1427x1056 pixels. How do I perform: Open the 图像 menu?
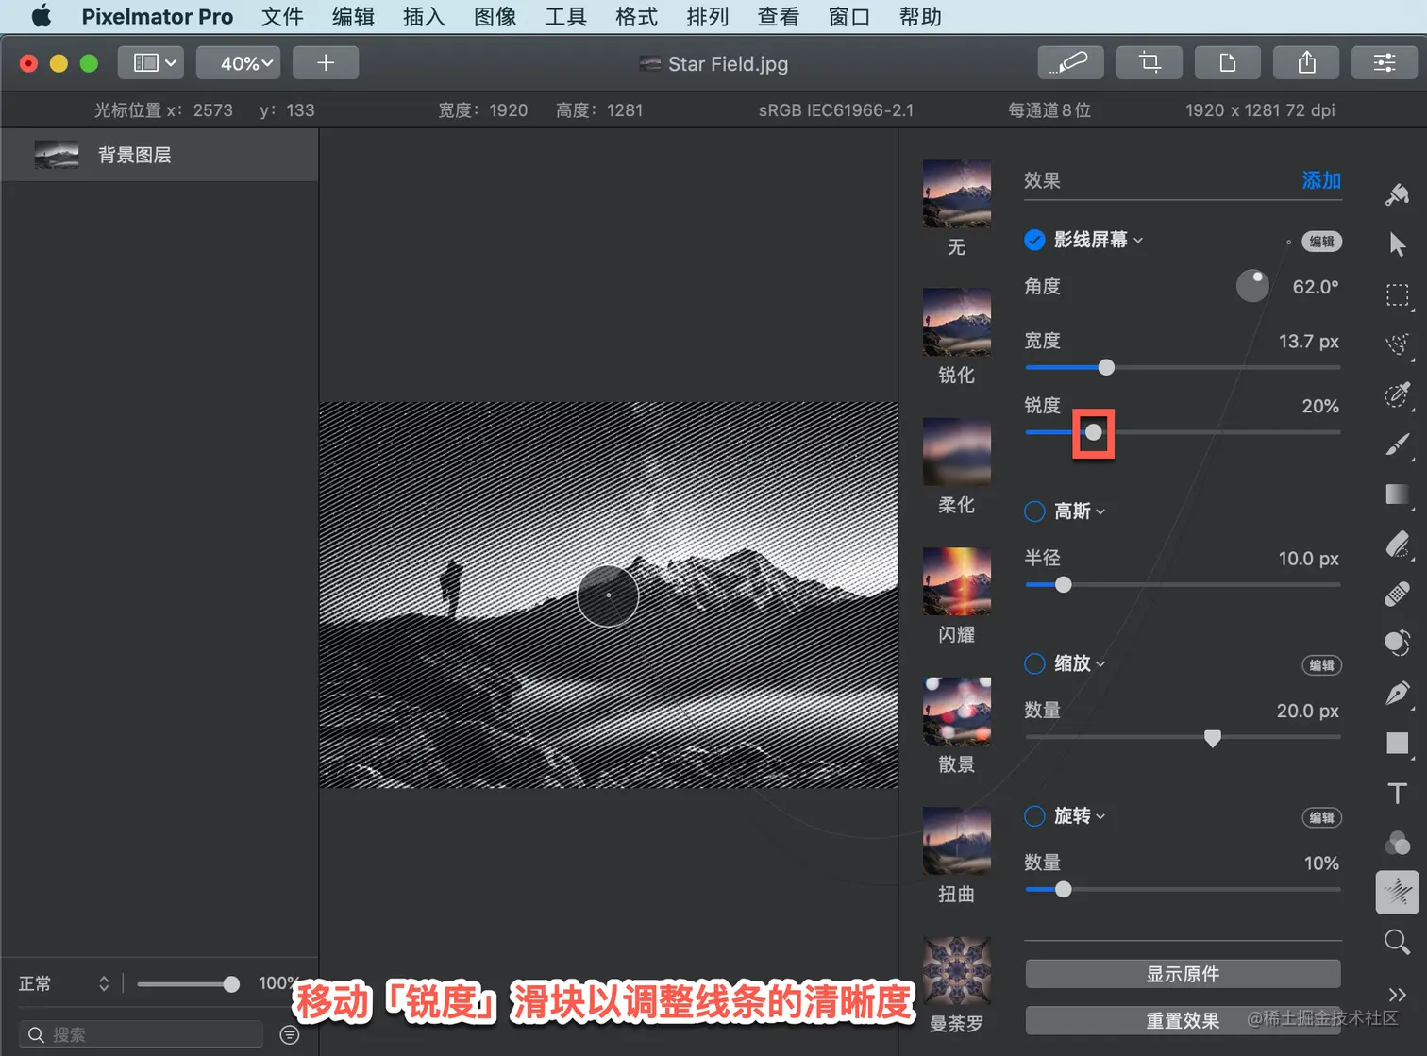pyautogui.click(x=495, y=16)
